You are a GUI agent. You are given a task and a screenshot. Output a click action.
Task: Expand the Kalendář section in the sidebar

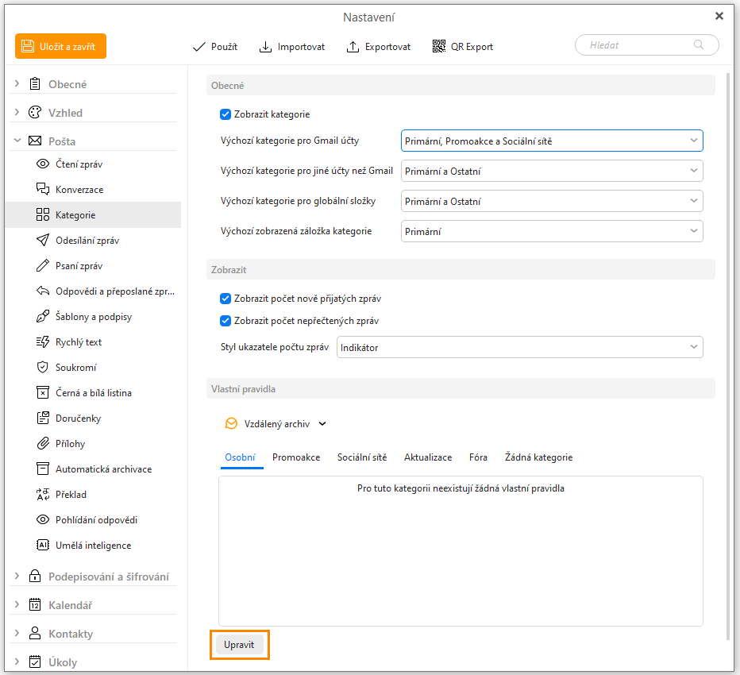pyautogui.click(x=17, y=605)
